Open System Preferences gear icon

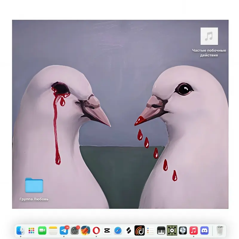click(x=75, y=230)
